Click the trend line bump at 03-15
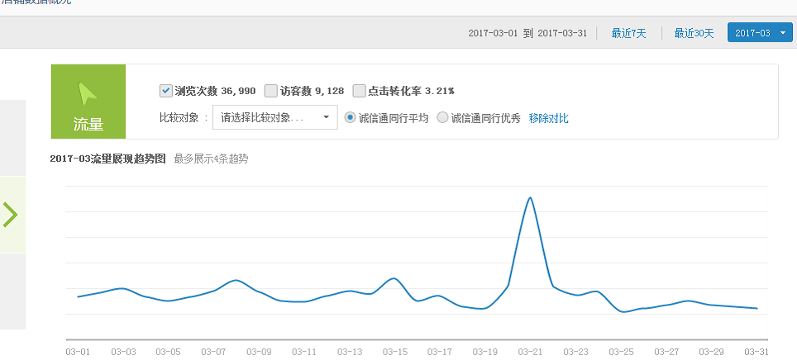This screenshot has width=797, height=360. click(394, 278)
